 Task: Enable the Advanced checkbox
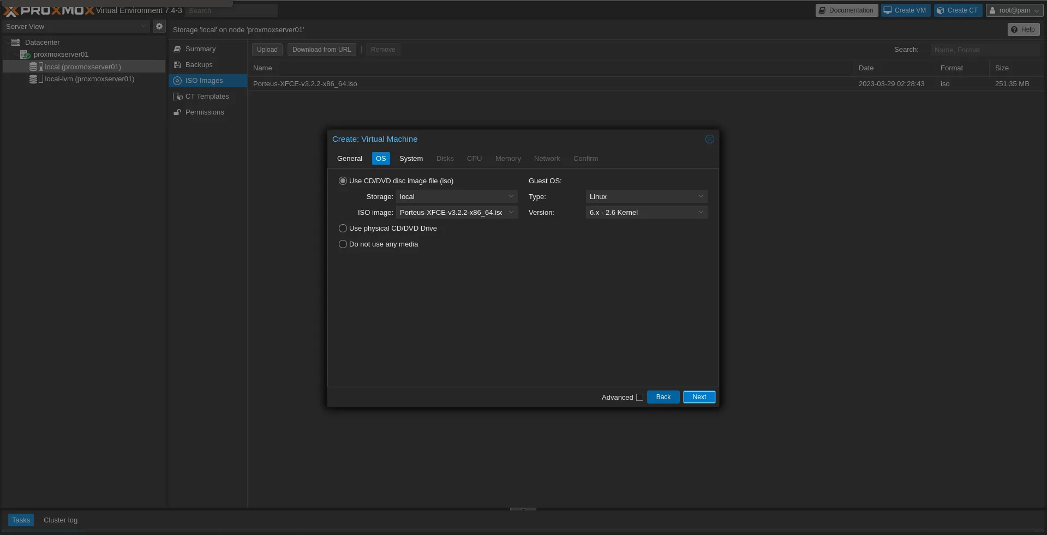pyautogui.click(x=639, y=398)
